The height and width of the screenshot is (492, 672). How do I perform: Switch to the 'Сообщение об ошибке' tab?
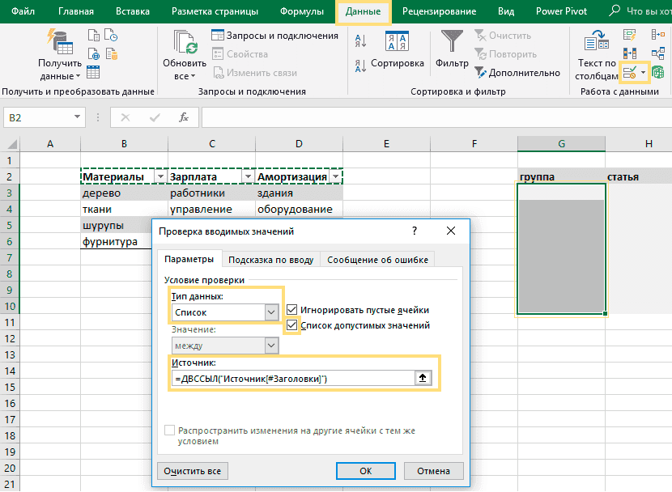tap(379, 260)
